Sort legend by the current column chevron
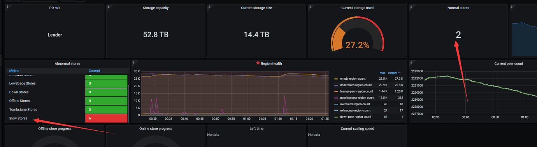 pos(399,73)
